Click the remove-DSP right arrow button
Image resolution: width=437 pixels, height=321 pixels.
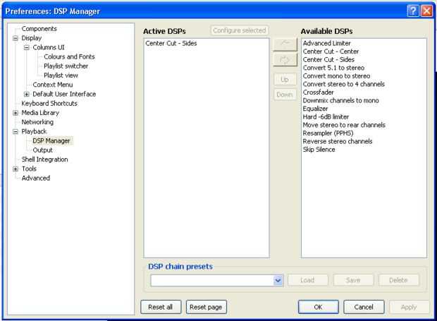tap(285, 60)
